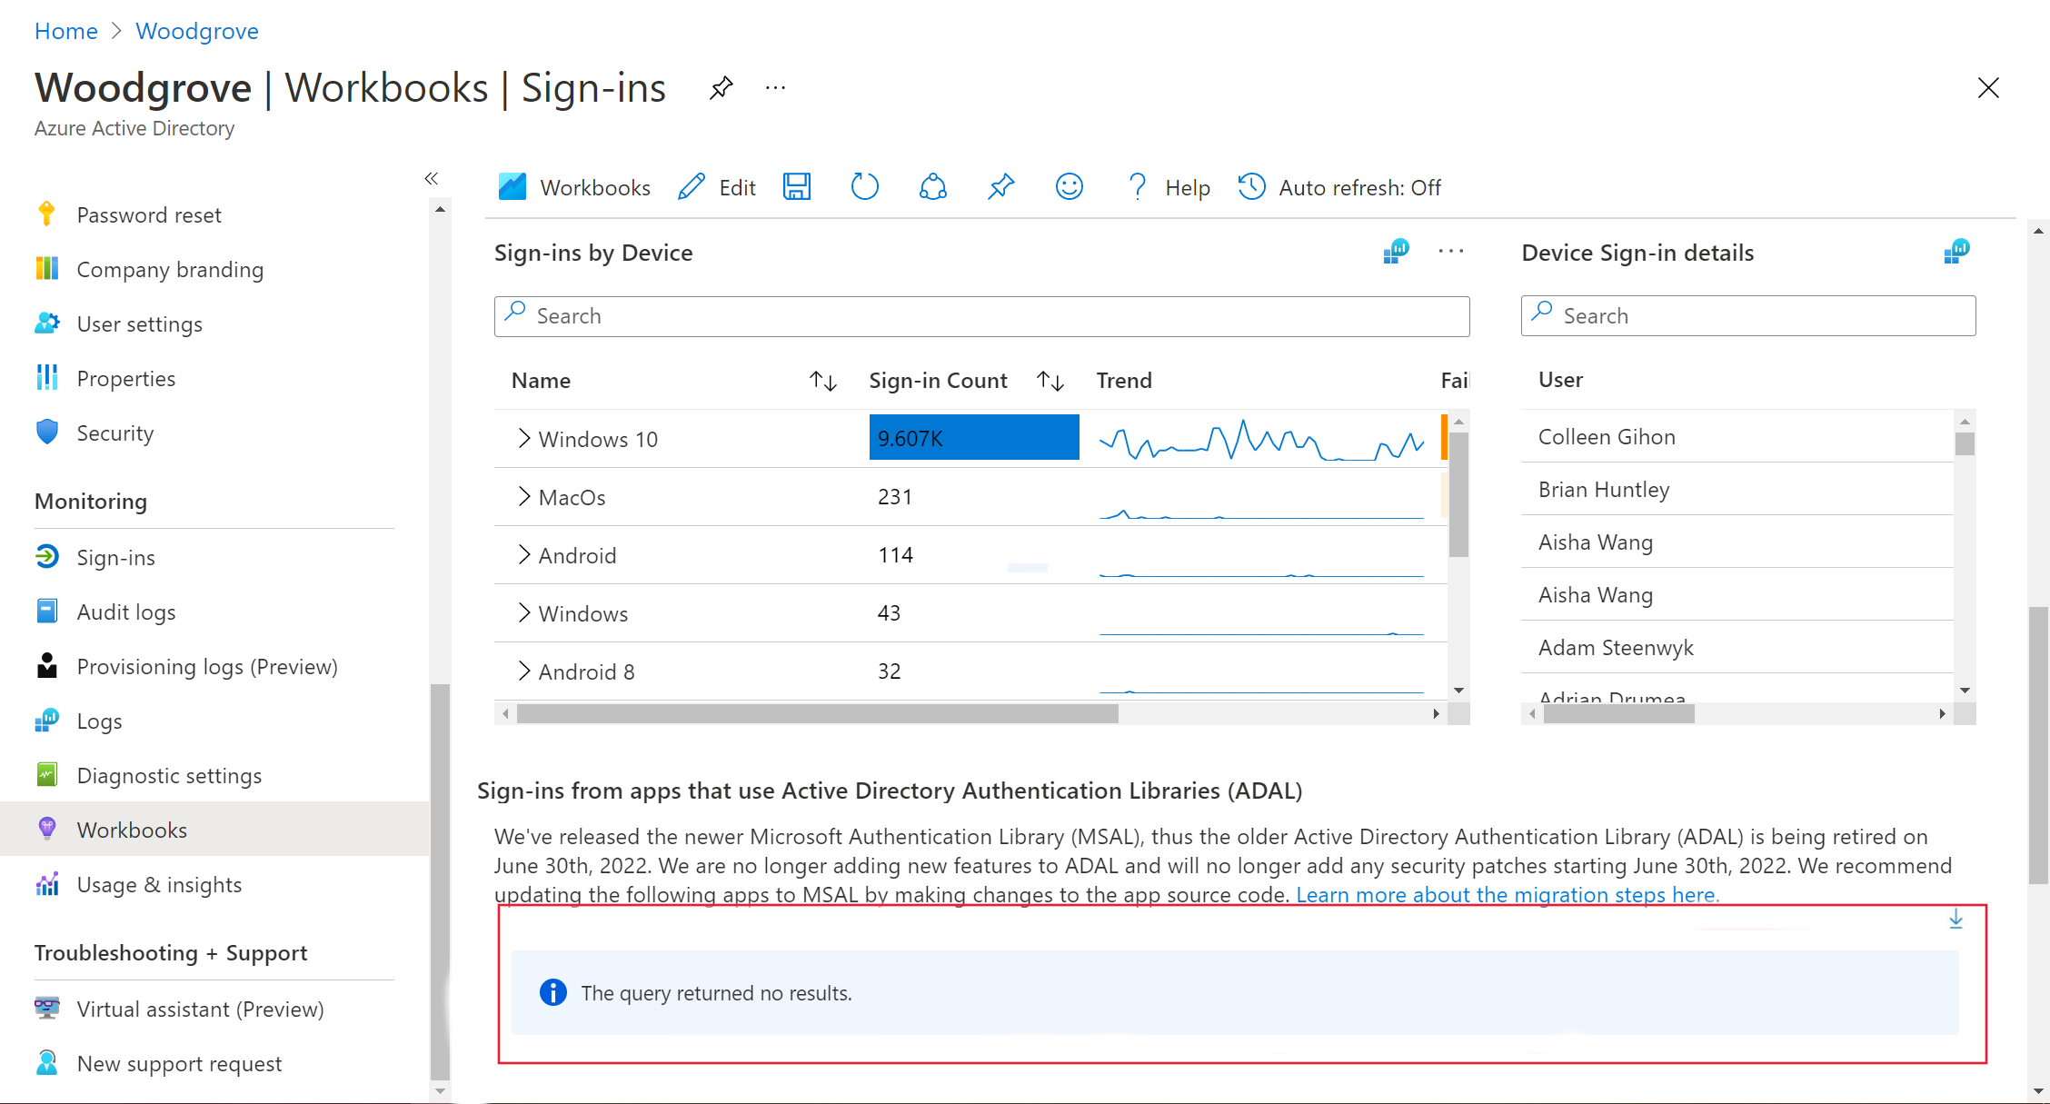The width and height of the screenshot is (2050, 1104).
Task: Click the horizontal scrollbar of the user list
Action: point(1619,714)
